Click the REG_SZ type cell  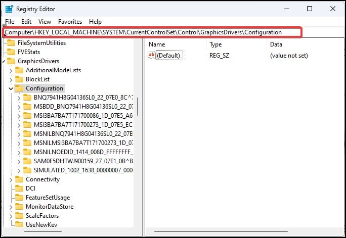point(219,55)
